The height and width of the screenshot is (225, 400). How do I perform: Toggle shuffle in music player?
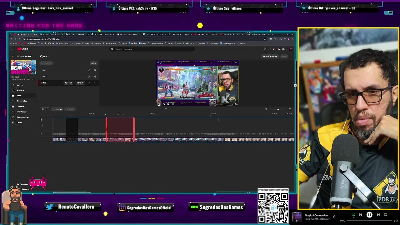click(353, 215)
